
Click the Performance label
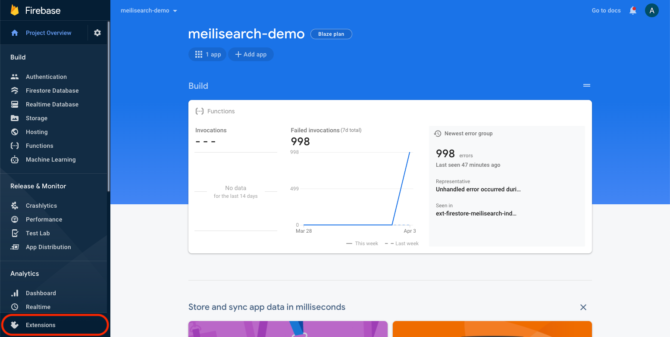[44, 219]
